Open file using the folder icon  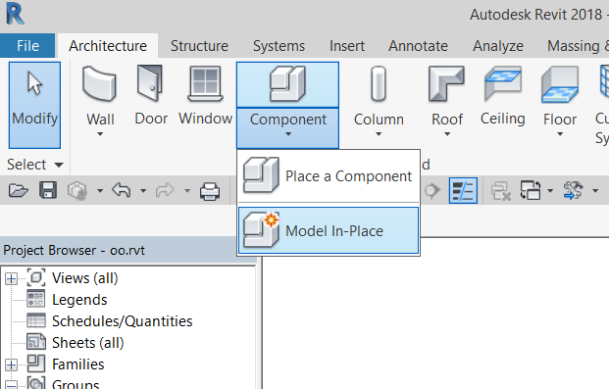click(18, 191)
